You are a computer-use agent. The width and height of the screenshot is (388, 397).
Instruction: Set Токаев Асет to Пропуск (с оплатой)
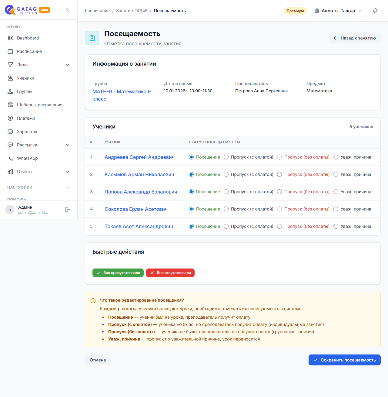pyautogui.click(x=226, y=226)
